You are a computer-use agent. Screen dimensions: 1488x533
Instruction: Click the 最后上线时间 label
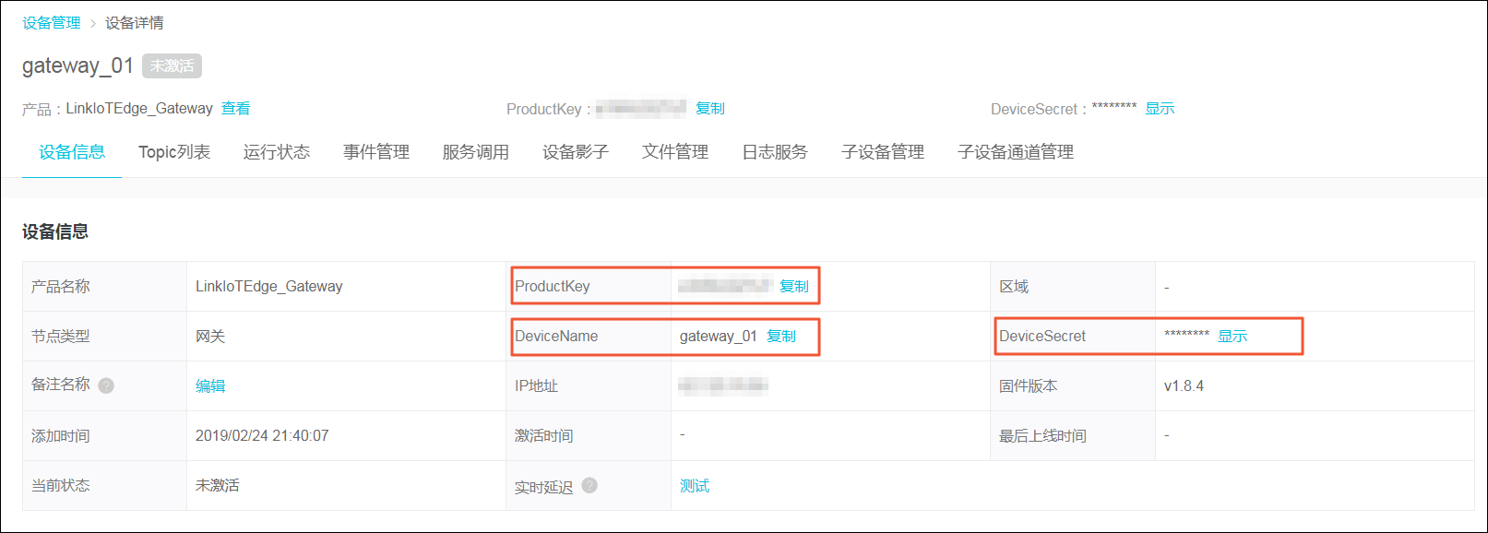coord(1042,435)
